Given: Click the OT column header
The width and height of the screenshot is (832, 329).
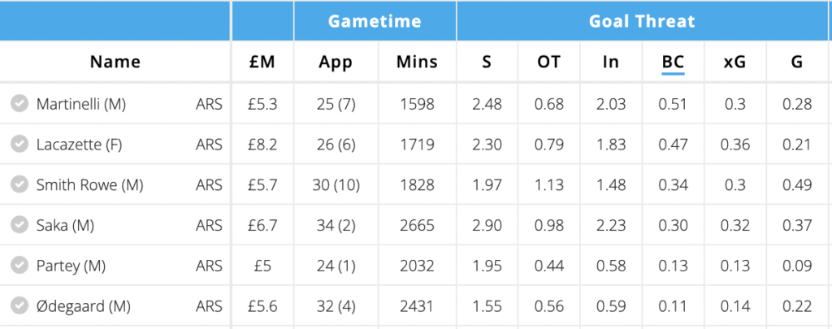Looking at the screenshot, I should [x=548, y=62].
